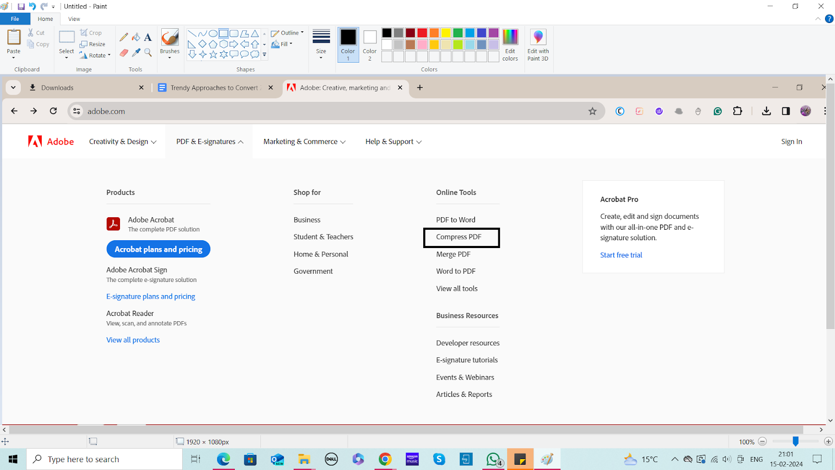Screen dimensions: 835x470
Task: Select the Oval shape
Action: tap(213, 33)
